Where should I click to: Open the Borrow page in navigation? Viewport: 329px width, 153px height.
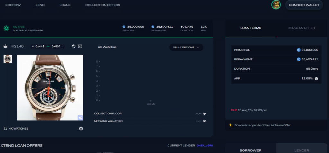13,5
